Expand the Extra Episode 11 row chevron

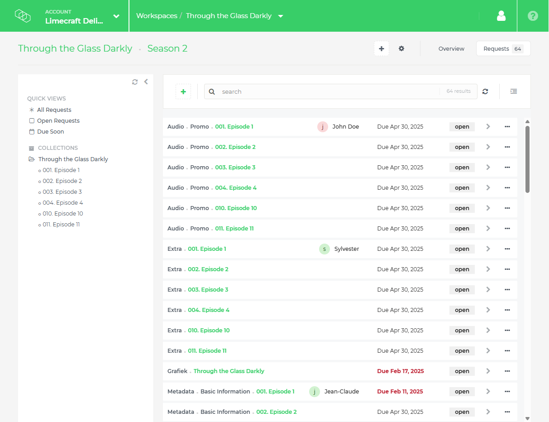[x=488, y=351]
